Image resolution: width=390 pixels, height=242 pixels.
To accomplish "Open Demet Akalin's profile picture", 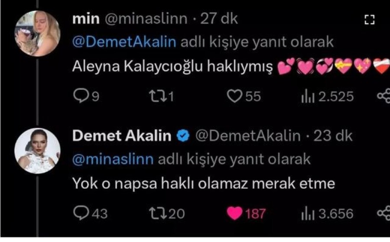I will 38,151.
